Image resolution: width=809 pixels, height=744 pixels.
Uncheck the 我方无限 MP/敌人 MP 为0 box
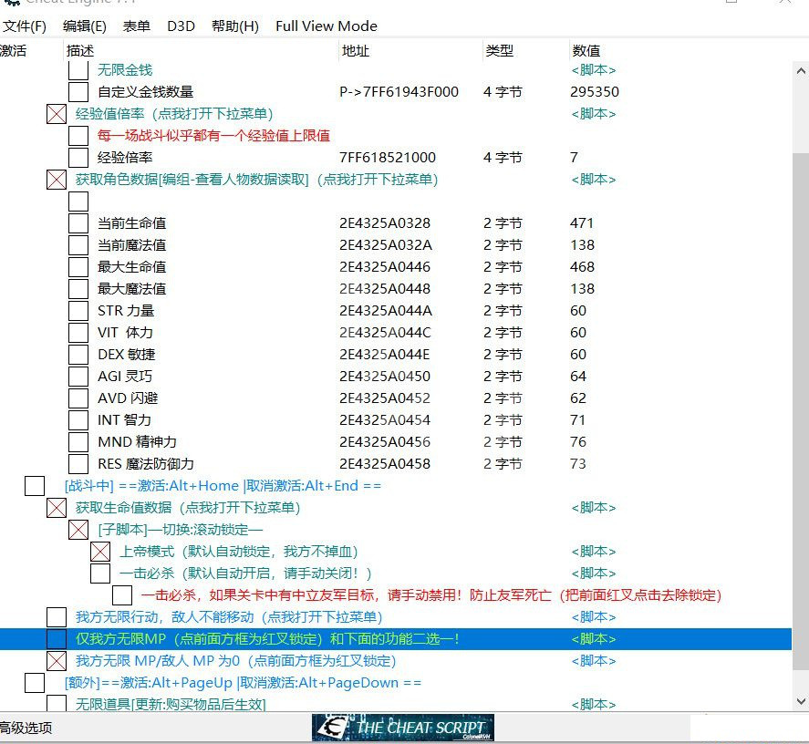tap(57, 661)
